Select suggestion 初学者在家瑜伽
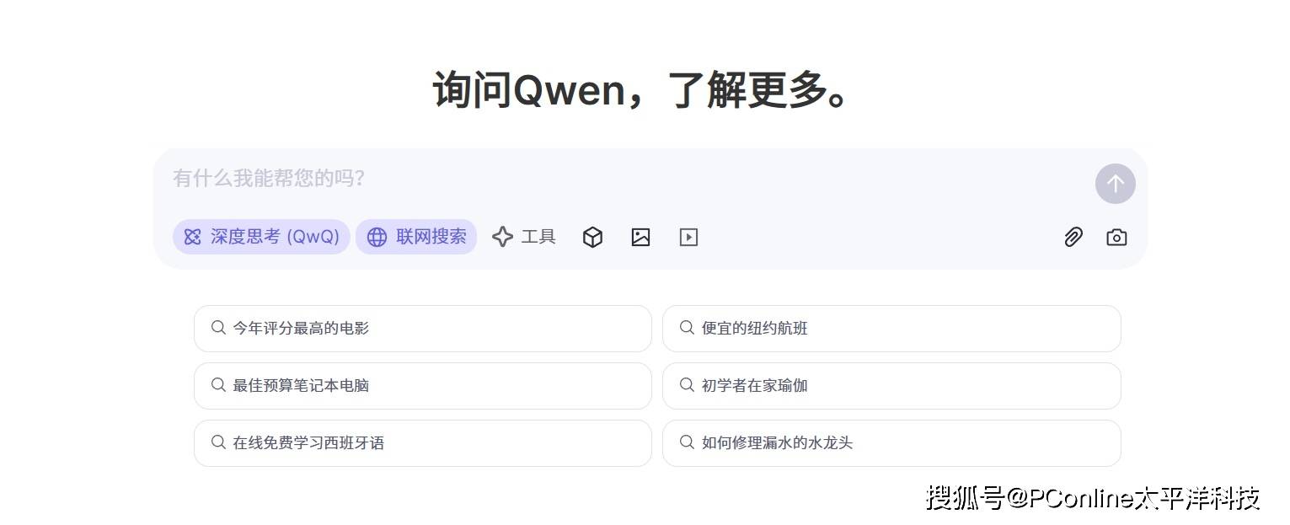This screenshot has width=1290, height=525. [x=891, y=386]
